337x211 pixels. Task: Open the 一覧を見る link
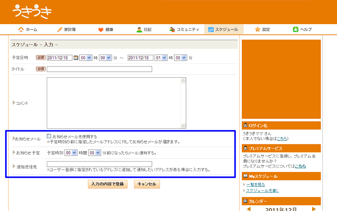[x=255, y=184]
